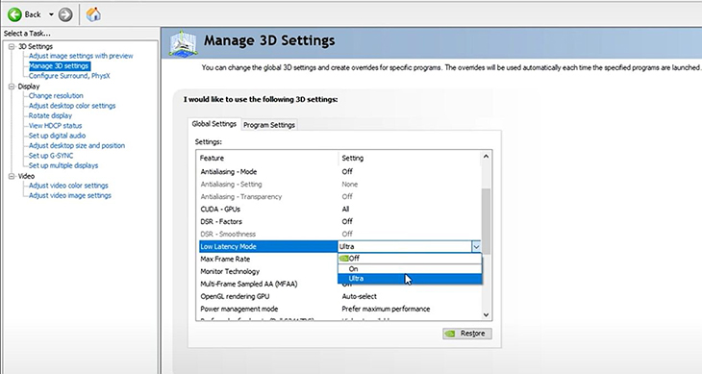Click the grey Forward arrow button
Viewport: 702px width, 374px height.
(x=65, y=14)
